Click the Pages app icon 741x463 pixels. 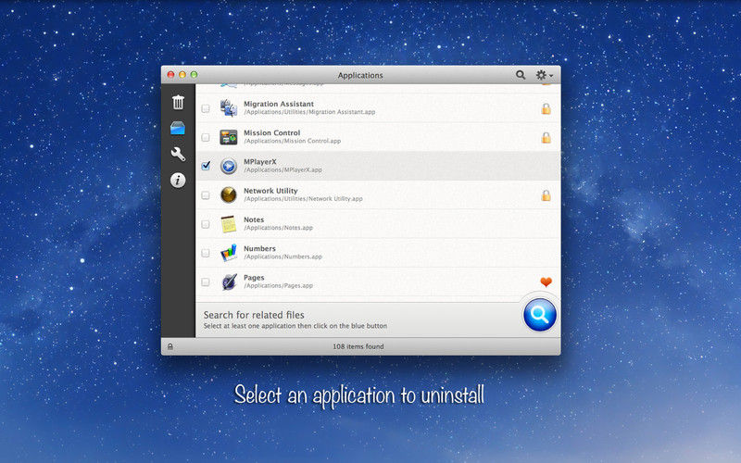click(x=229, y=282)
